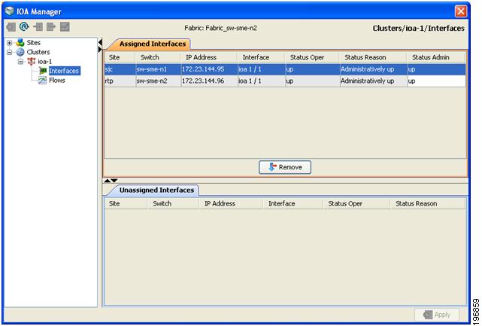Image resolution: width=482 pixels, height=326 pixels.
Task: Click the ioa-1 cluster icon
Action: pos(32,61)
